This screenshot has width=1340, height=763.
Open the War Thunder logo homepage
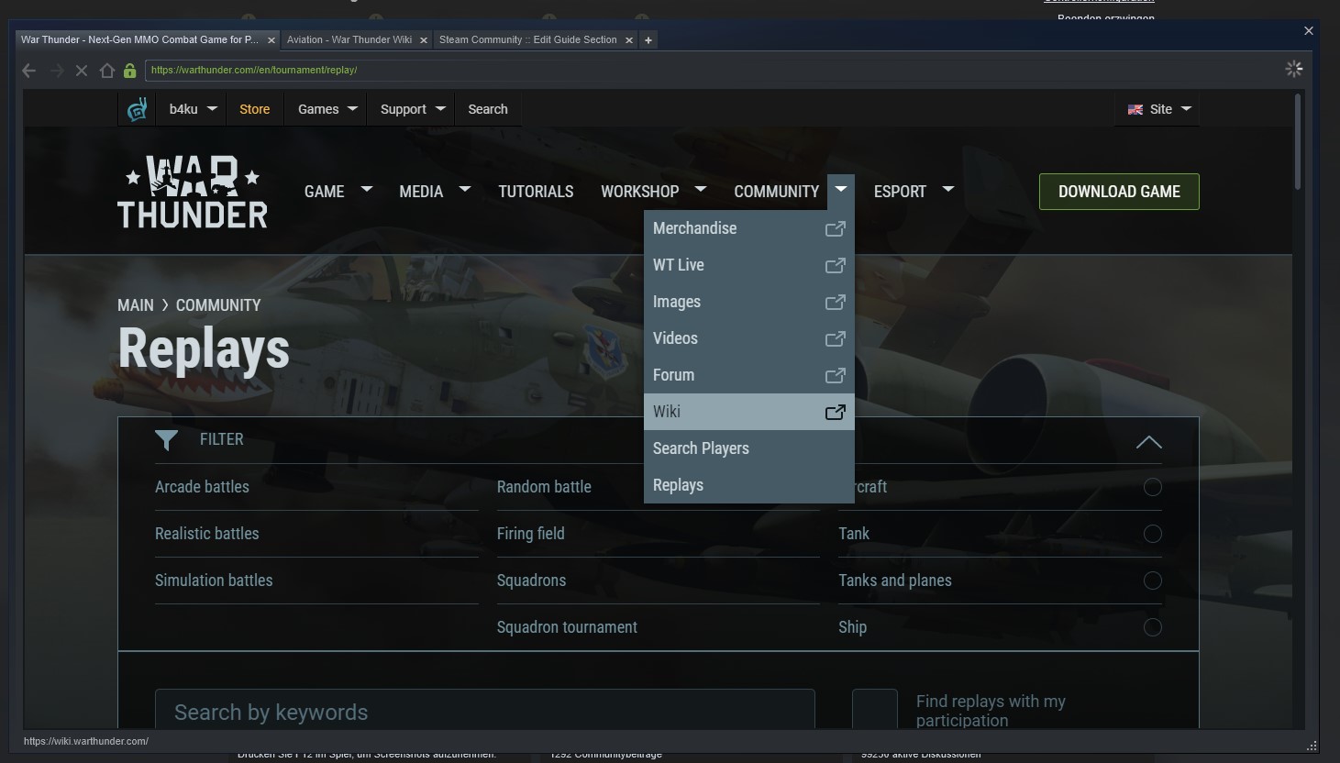point(193,192)
